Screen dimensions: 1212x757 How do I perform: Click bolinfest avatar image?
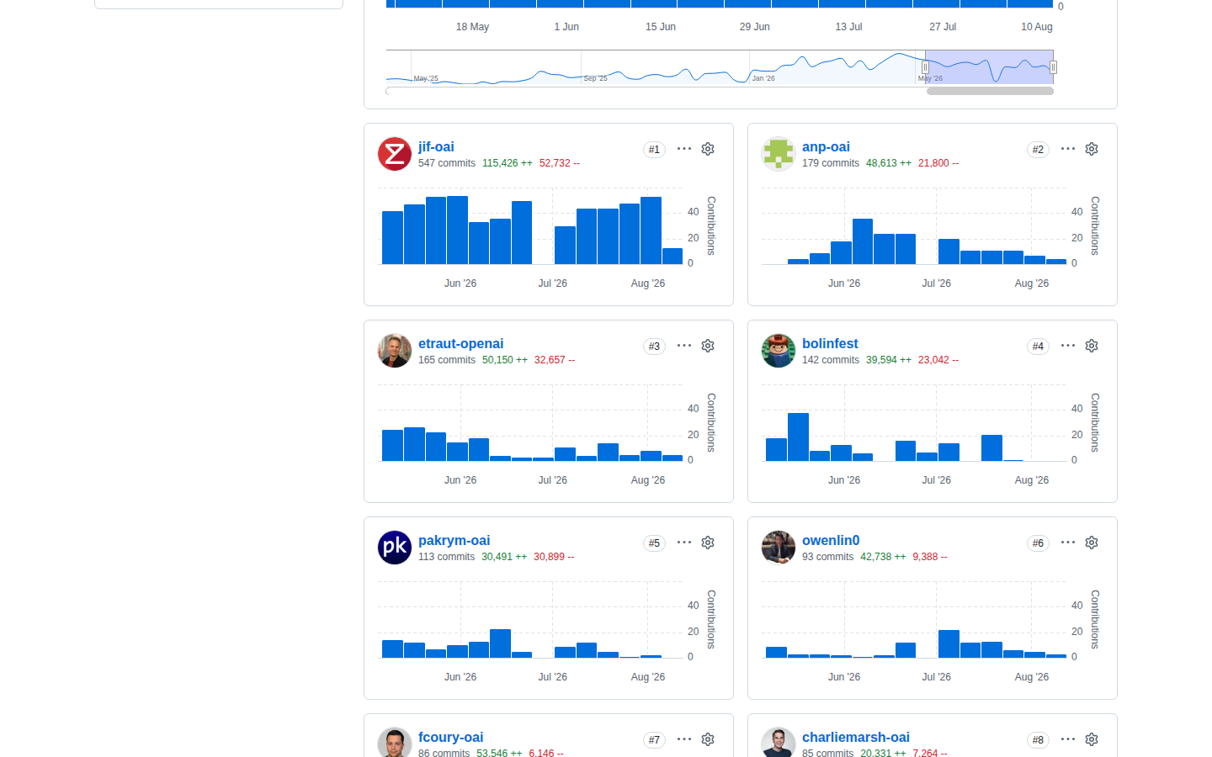coord(779,351)
